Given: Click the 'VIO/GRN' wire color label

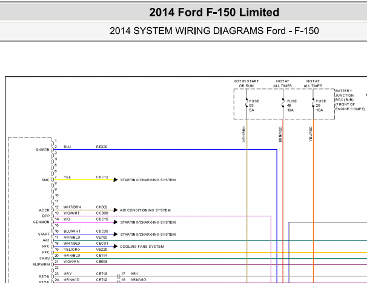Looking at the screenshot, I should pyautogui.click(x=71, y=262).
